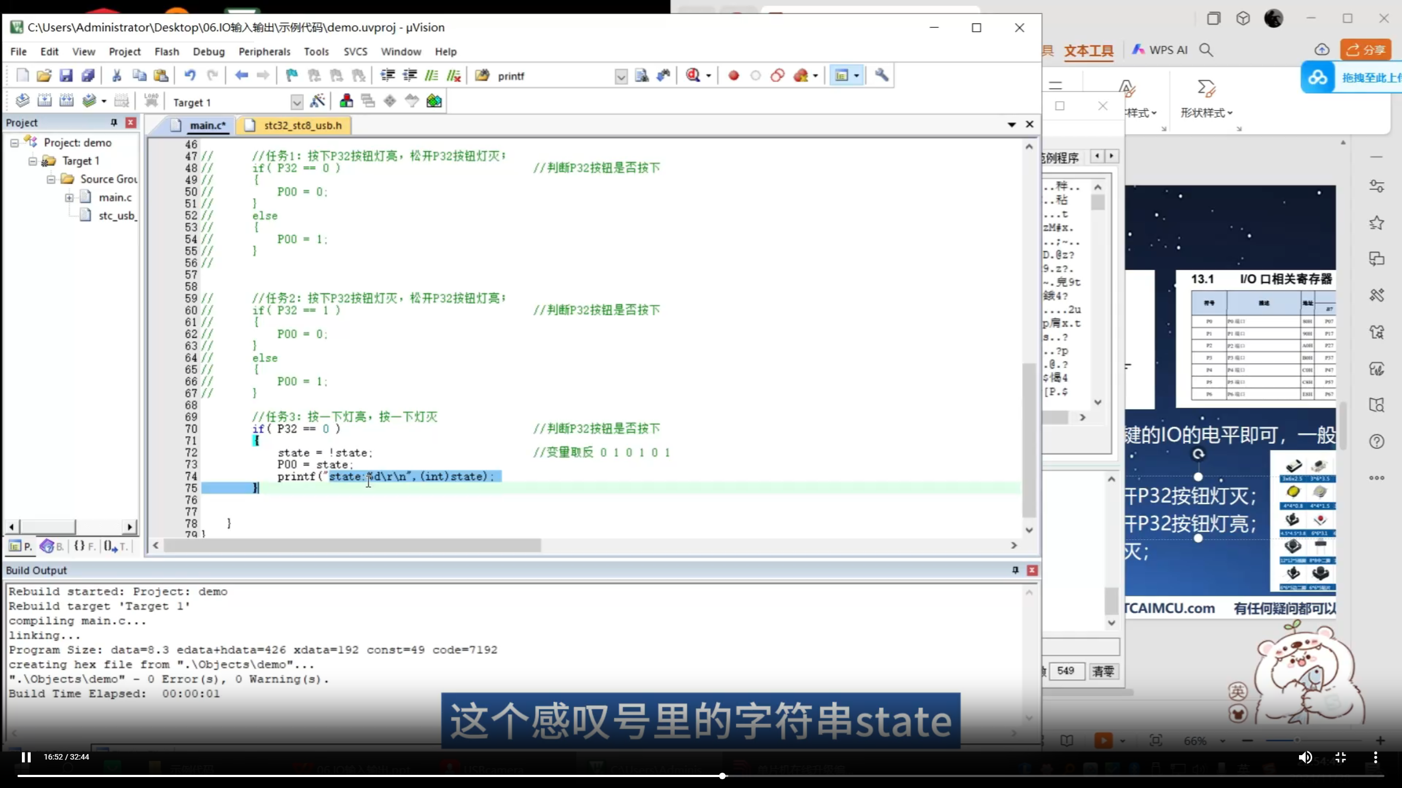
Task: Expand the main.c tree node
Action: coord(69,198)
